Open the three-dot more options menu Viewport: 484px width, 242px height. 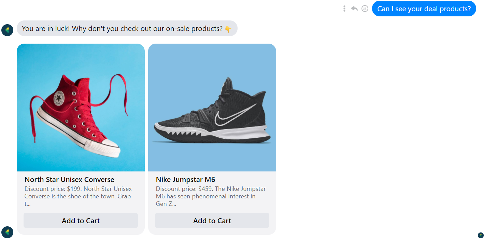[x=344, y=9]
